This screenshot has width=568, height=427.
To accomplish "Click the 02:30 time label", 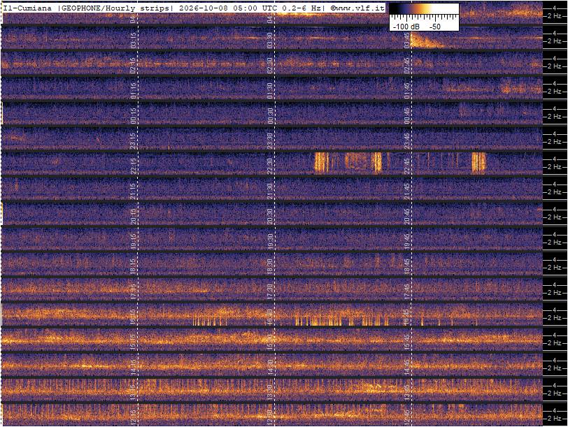I will 269,66.
